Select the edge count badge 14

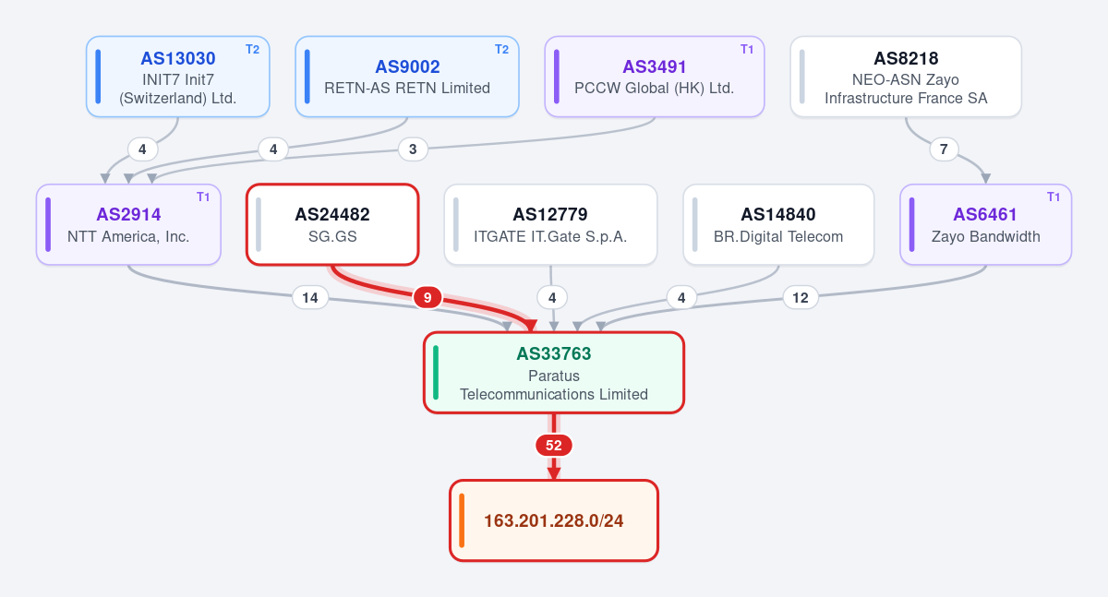[x=310, y=297]
